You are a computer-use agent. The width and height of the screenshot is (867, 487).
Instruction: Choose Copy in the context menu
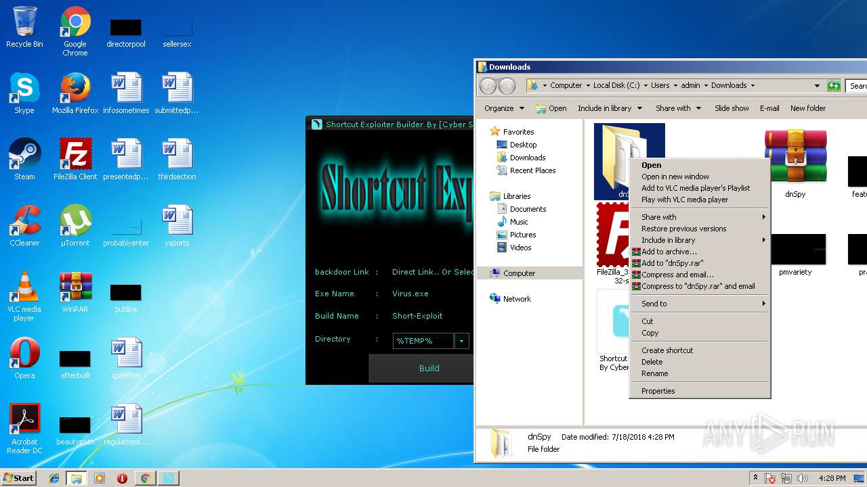point(700,333)
